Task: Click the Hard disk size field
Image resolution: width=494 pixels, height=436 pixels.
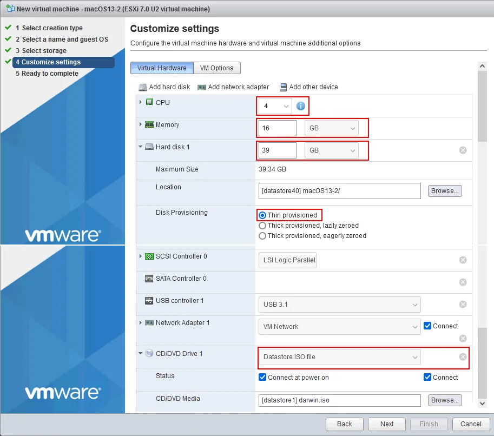Action: click(x=278, y=150)
